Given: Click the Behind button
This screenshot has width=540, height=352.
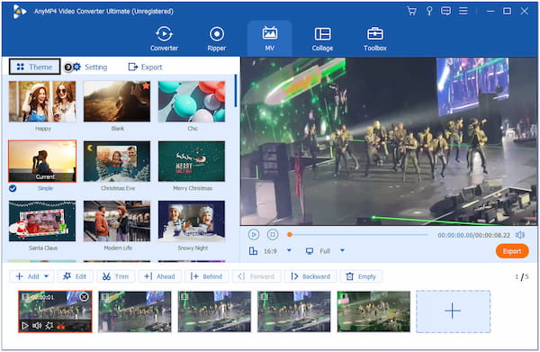Looking at the screenshot, I should click(207, 276).
